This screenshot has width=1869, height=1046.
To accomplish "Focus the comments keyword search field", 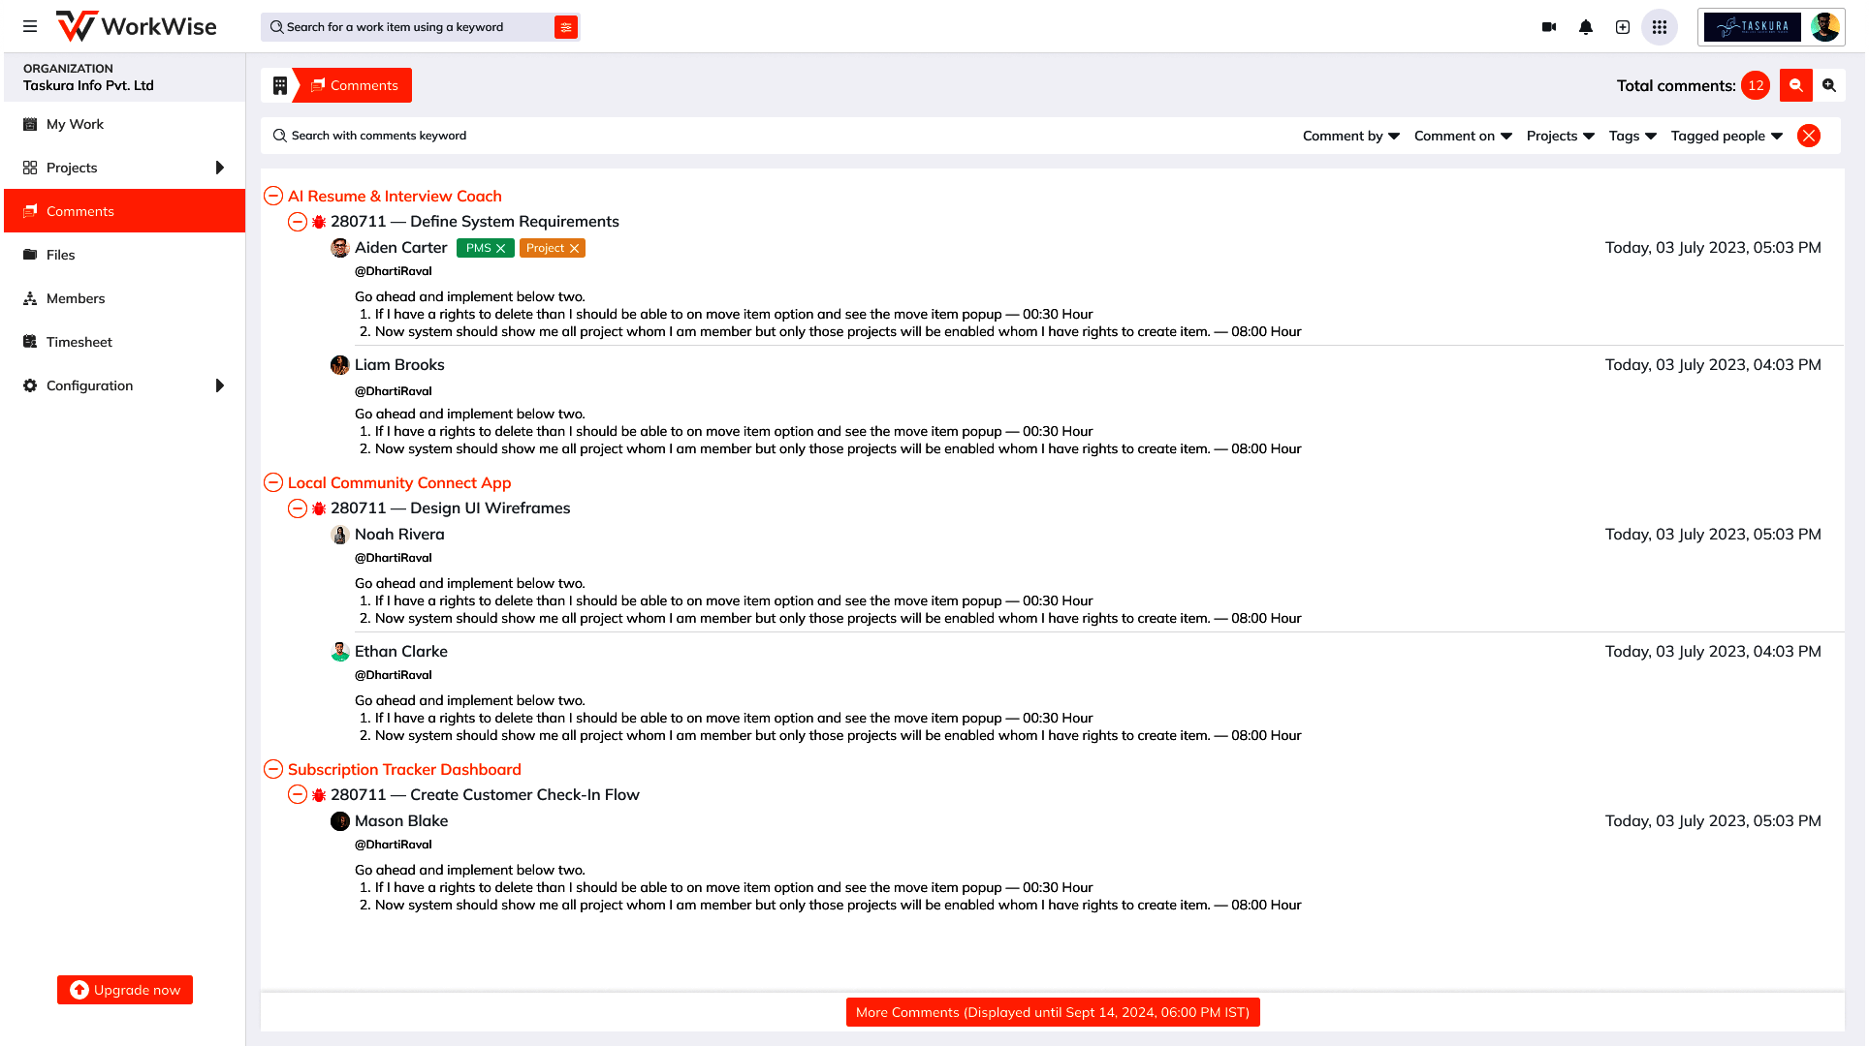I will click(582, 136).
